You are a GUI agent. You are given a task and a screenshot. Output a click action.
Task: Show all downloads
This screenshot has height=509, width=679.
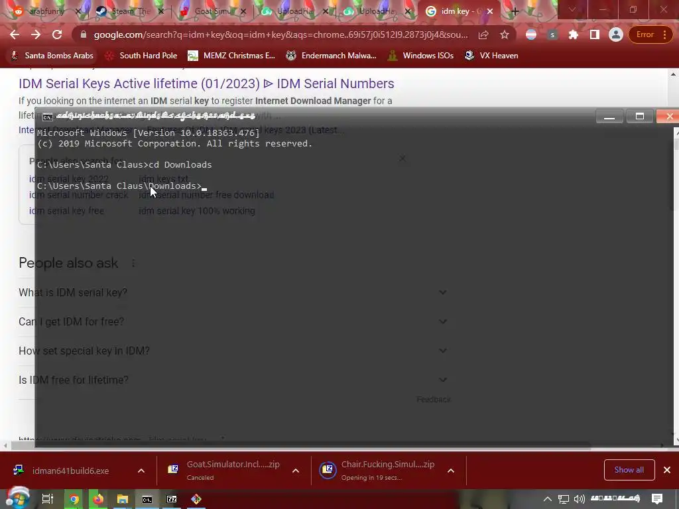629,470
